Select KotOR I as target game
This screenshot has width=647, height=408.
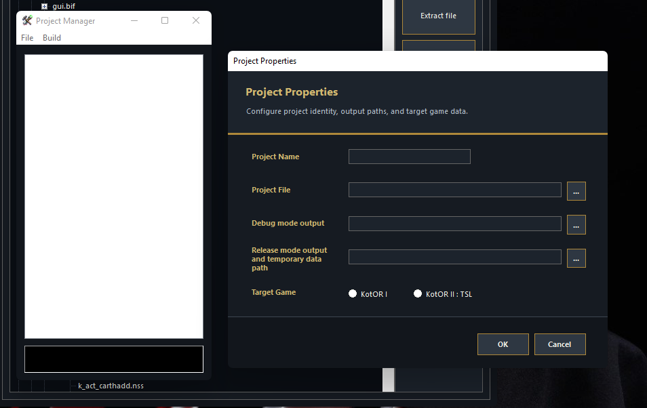(353, 294)
